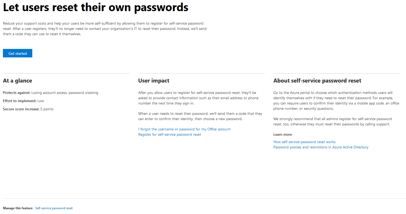Image resolution: width=406 pixels, height=214 pixels.
Task: Click paragraph starting 'When a user needs'
Action: tap(200, 116)
